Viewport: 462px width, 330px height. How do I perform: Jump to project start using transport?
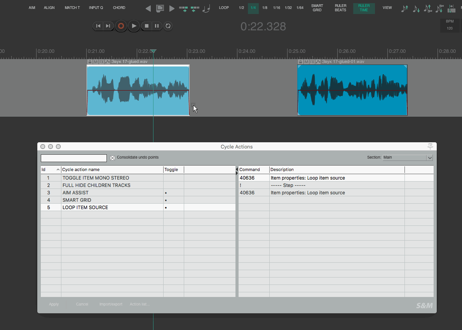coord(98,26)
